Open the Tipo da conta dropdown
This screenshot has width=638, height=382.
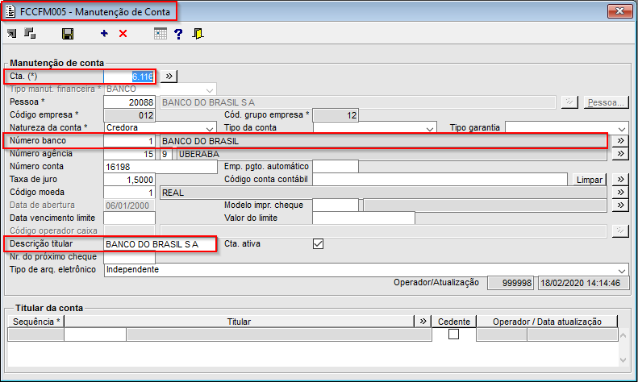[430, 128]
